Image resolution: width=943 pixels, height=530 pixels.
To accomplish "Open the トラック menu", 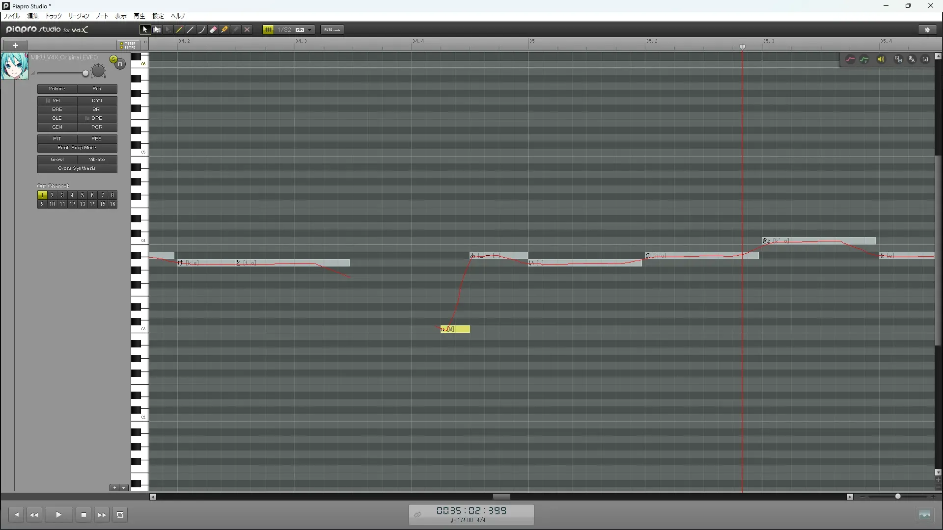I will (54, 16).
